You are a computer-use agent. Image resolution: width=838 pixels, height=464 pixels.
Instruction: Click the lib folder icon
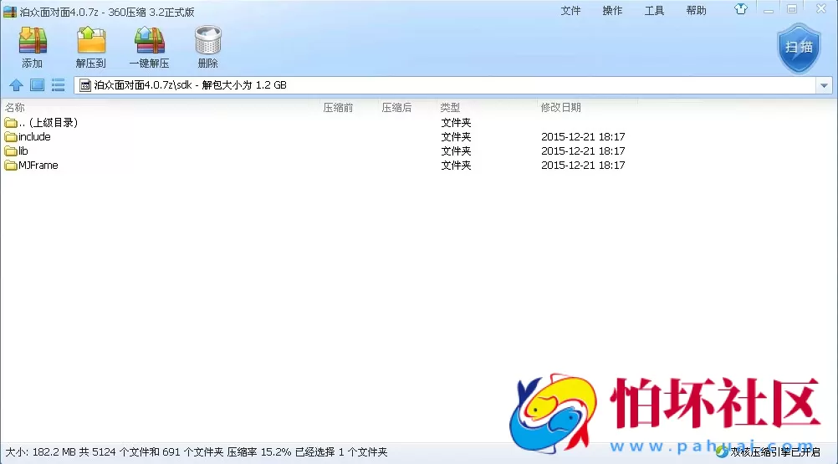point(10,151)
